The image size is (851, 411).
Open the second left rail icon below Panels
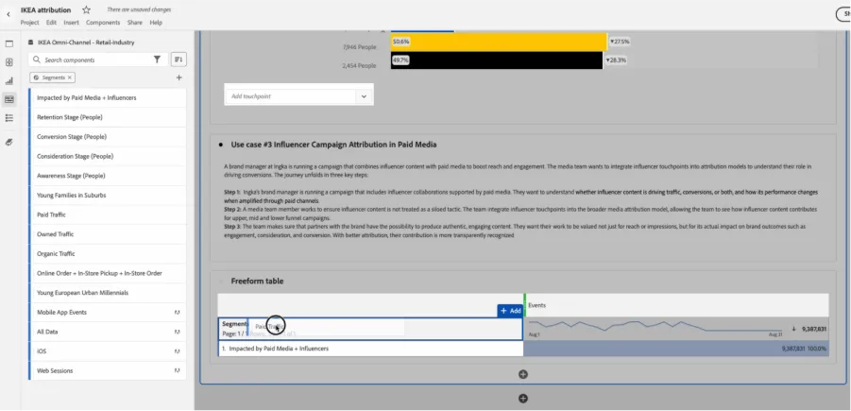tap(9, 62)
